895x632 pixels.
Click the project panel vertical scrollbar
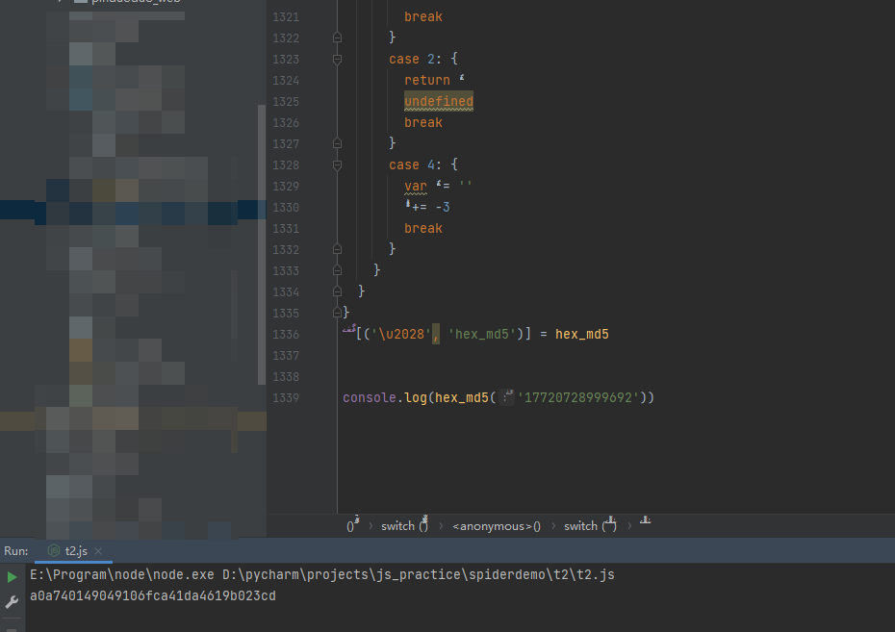tap(262, 240)
